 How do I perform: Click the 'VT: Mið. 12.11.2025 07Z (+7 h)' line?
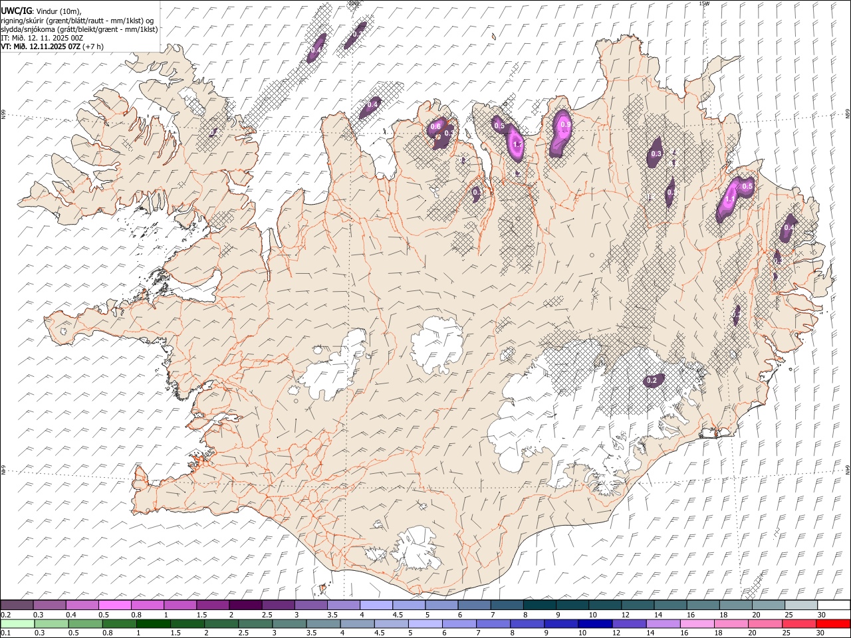pos(52,47)
